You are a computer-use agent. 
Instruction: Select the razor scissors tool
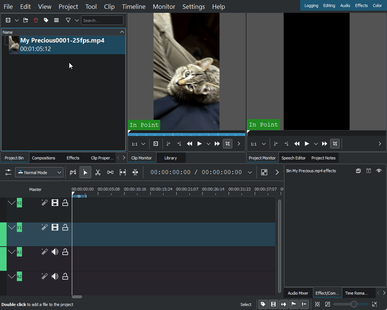(98, 172)
